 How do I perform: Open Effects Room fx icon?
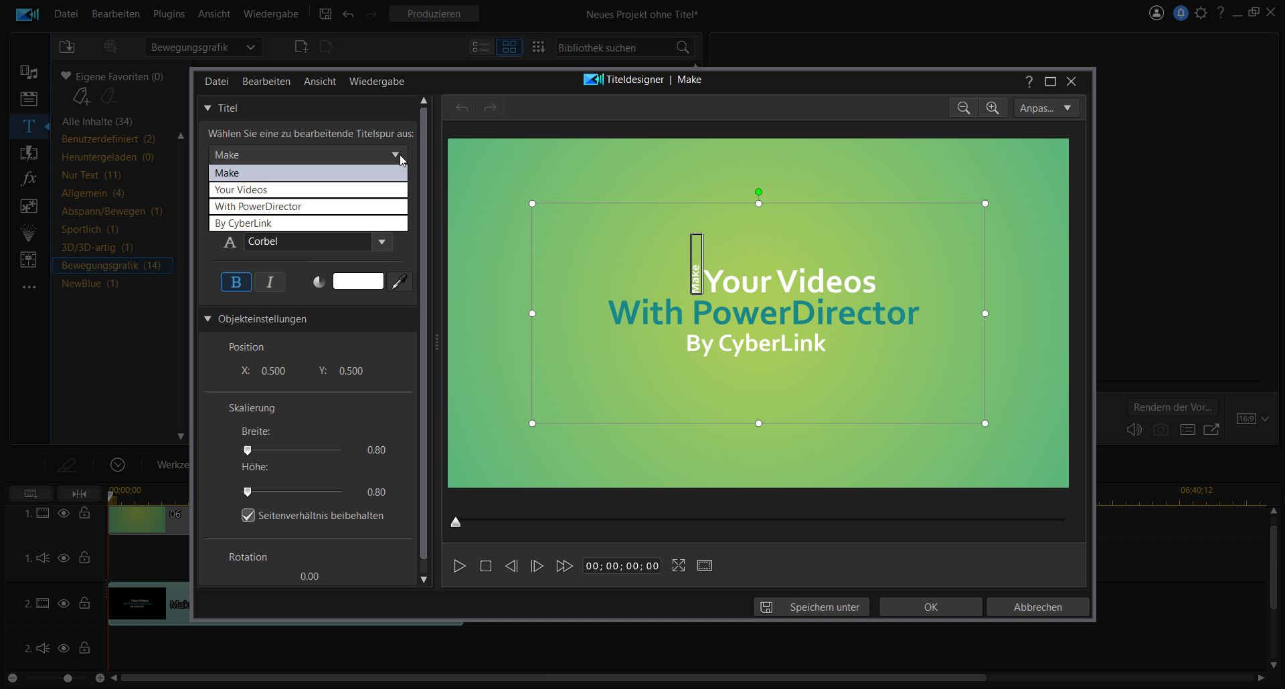29,179
